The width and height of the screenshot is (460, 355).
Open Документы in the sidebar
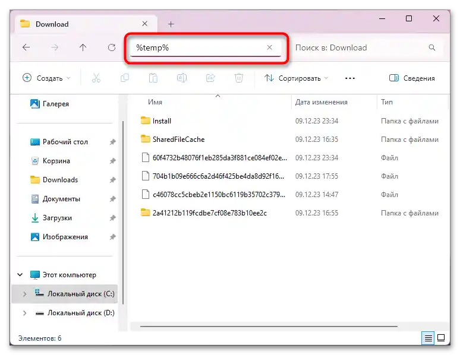(55, 199)
